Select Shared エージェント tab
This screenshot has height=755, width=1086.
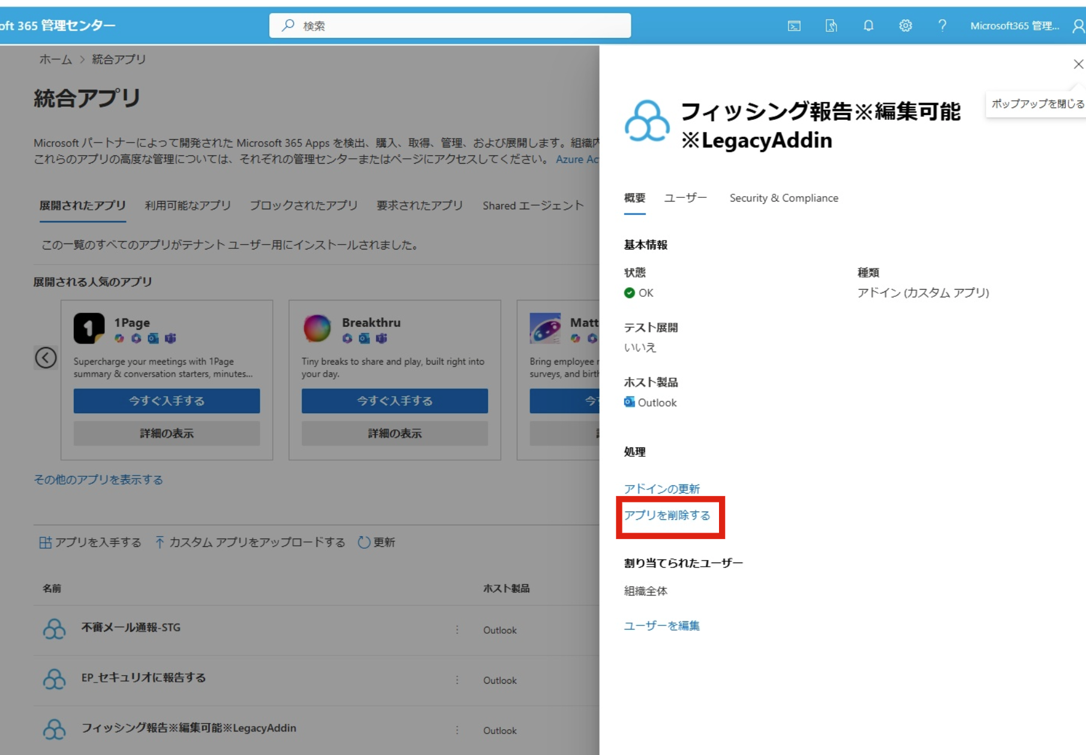pos(533,206)
